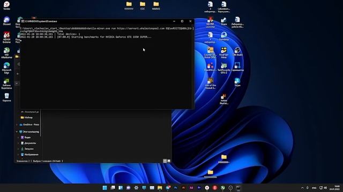Open the Microsoft Edge desktop shortcut
The width and height of the screenshot is (343, 192).
[x=6, y=68]
